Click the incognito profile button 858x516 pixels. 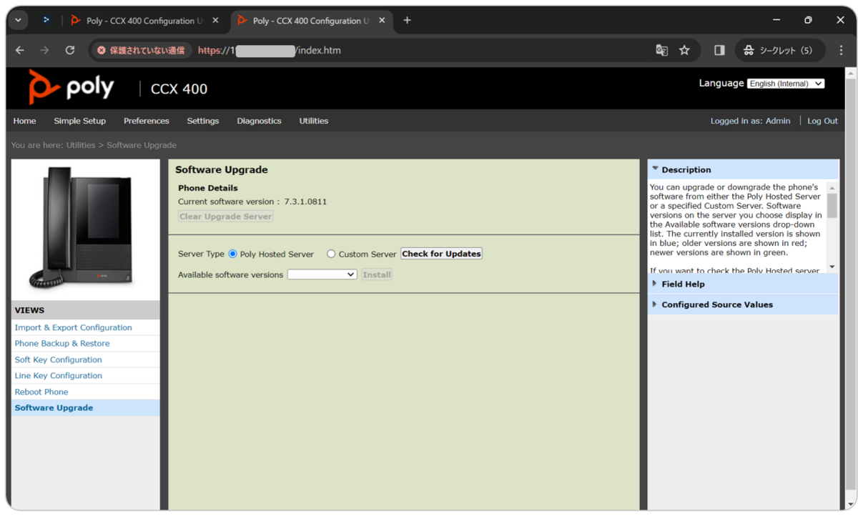coord(779,50)
